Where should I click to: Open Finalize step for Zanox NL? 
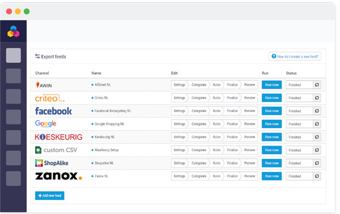232,176
